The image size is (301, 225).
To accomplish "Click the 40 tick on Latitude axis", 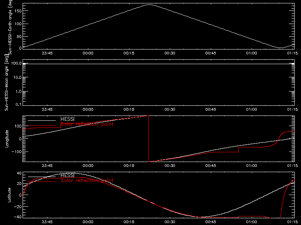I will click(19, 173).
